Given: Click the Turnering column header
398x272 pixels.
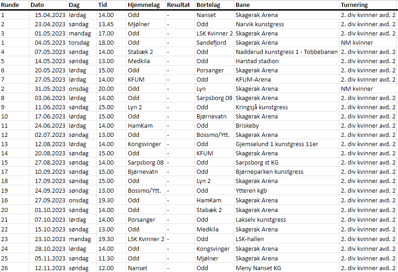Looking at the screenshot, I should coord(354,5).
